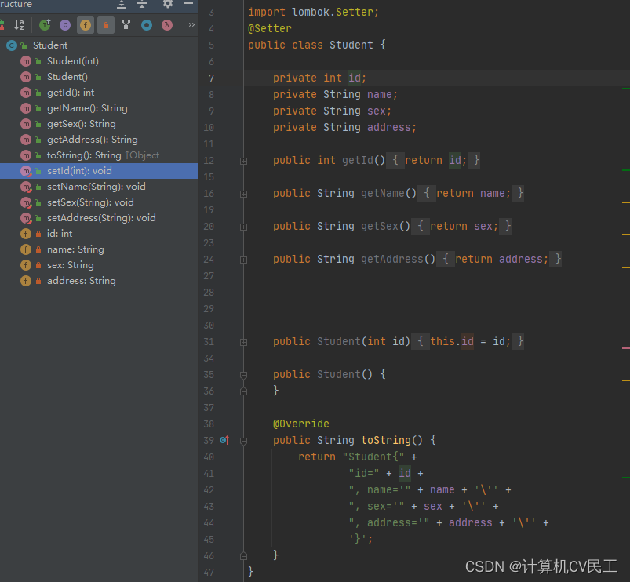The image size is (630, 582).
Task: Select the Student class node in tree
Action: point(50,45)
